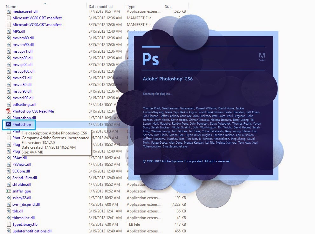
Task: Select the updaternotifications.dll file name
Action: click(32, 231)
